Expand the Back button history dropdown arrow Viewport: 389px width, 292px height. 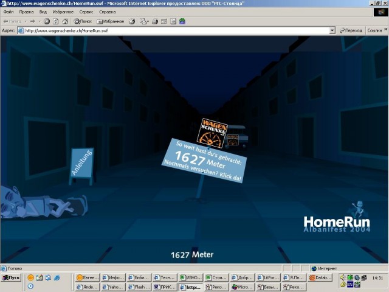tap(26, 21)
